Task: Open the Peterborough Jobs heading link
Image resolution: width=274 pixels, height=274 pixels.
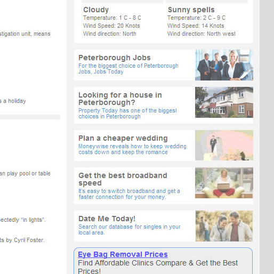Action: [x=115, y=58]
